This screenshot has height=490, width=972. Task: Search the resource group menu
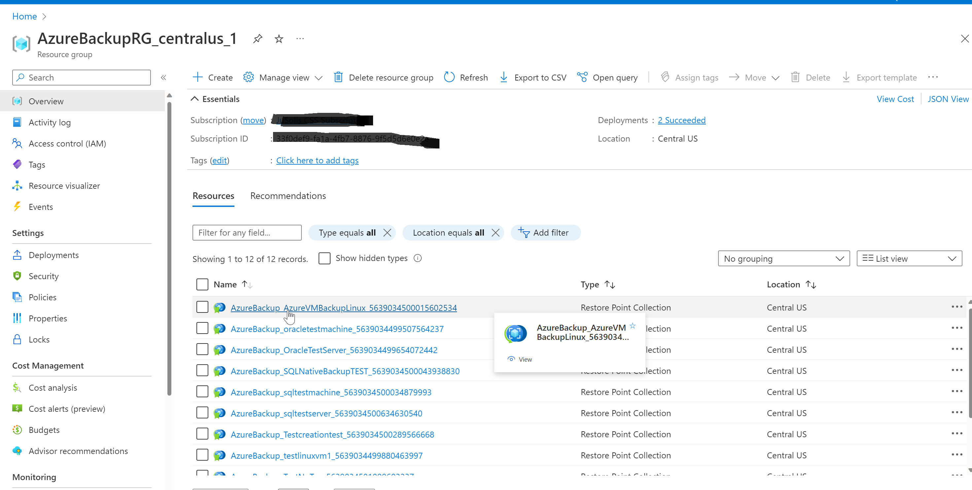coord(81,77)
